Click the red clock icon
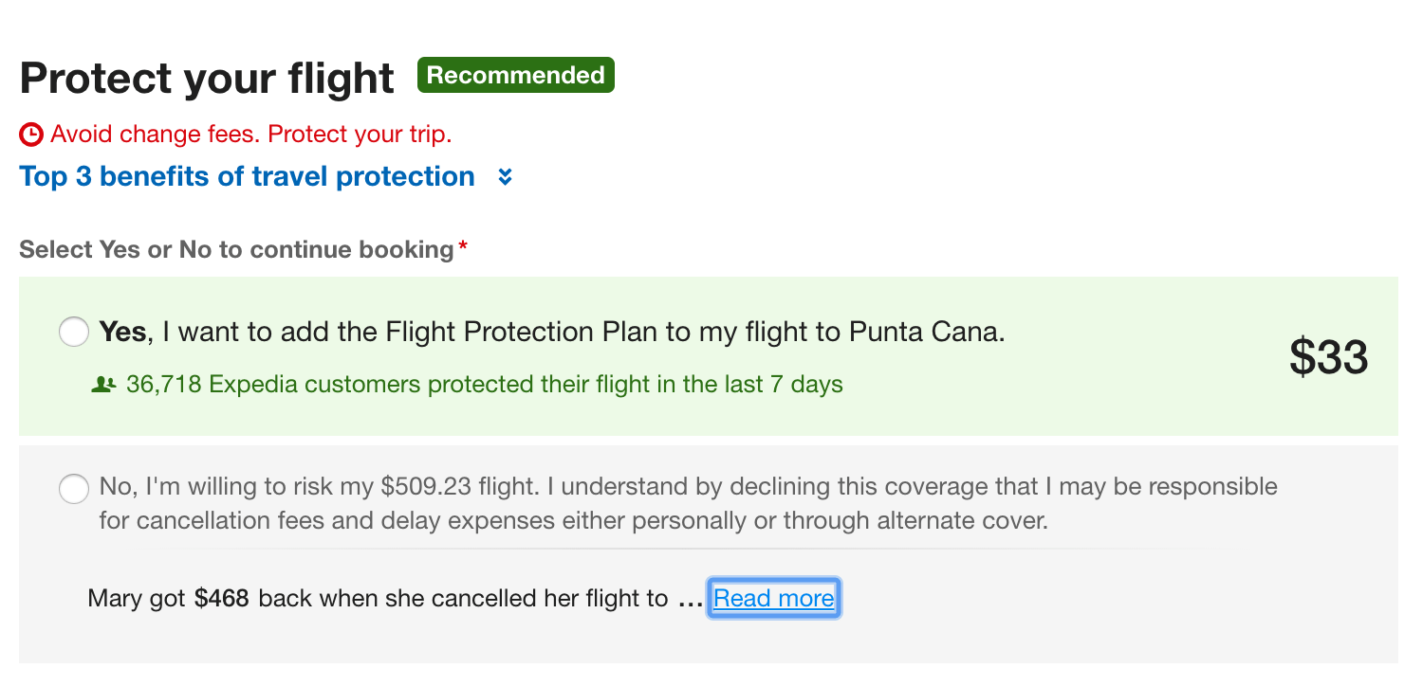Viewport: 1423px width, 686px height. point(31,135)
